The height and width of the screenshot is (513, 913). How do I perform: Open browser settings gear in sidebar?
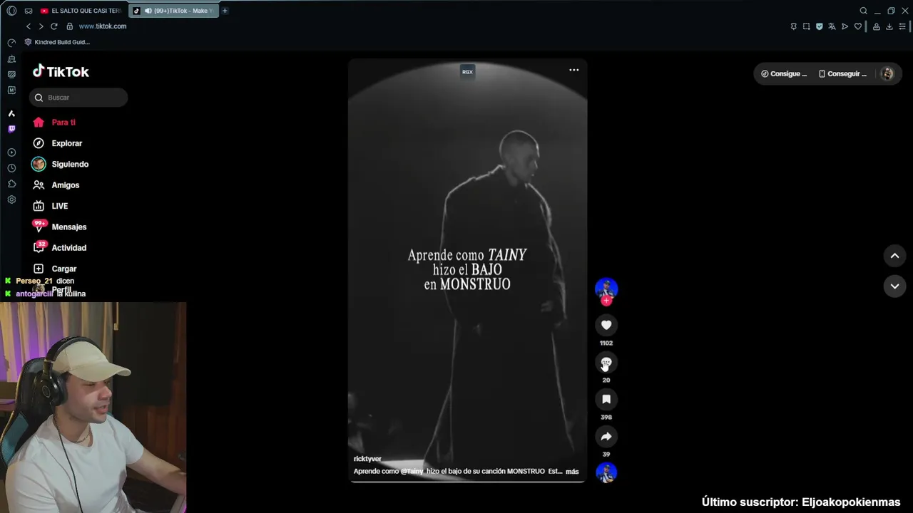[11, 199]
